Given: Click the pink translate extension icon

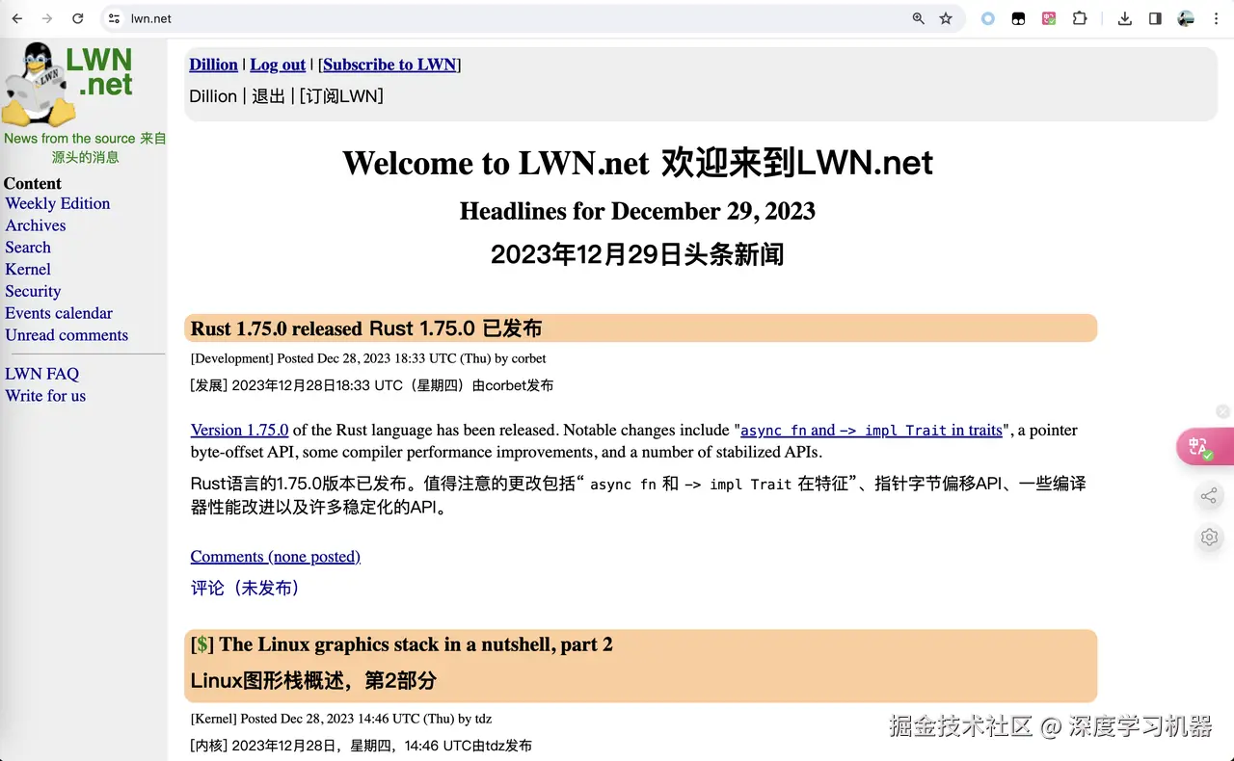Looking at the screenshot, I should (1049, 17).
